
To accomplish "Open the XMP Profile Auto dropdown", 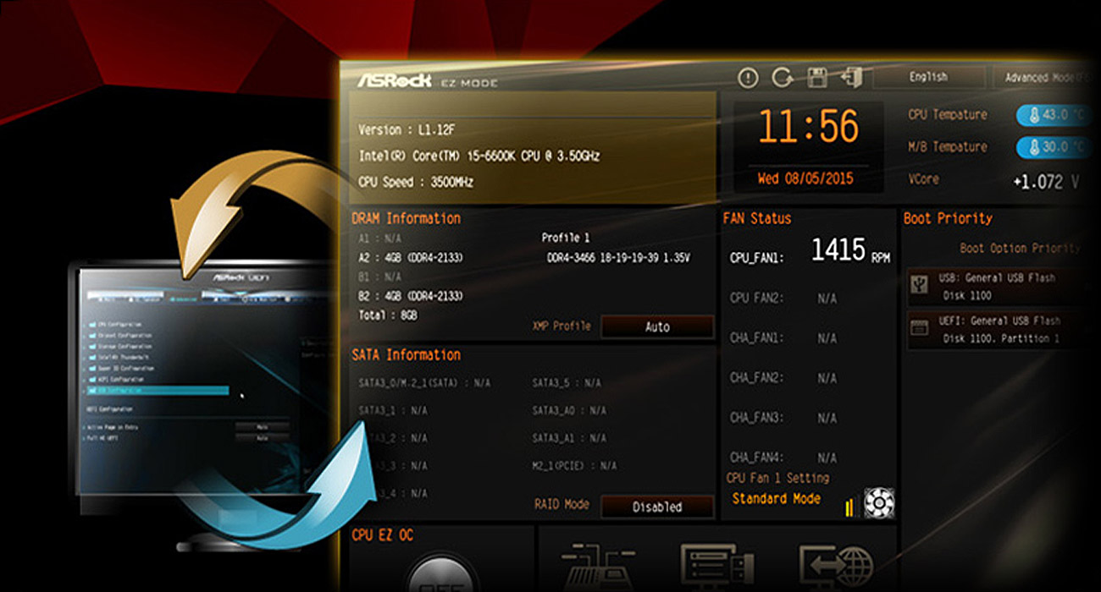I will coord(657,326).
